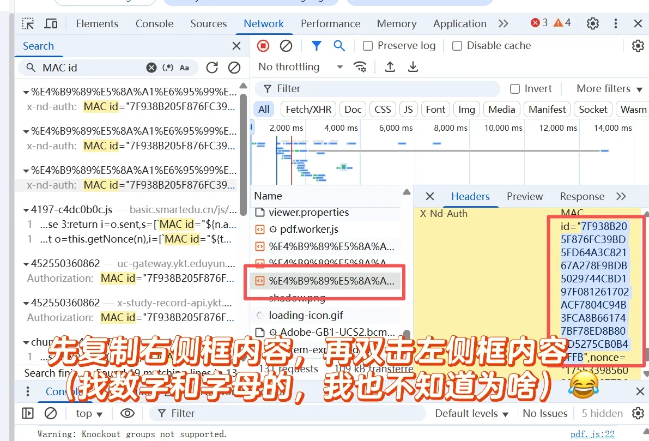Switch to the Sources panel
Screen dimensions: 649x441
point(209,23)
